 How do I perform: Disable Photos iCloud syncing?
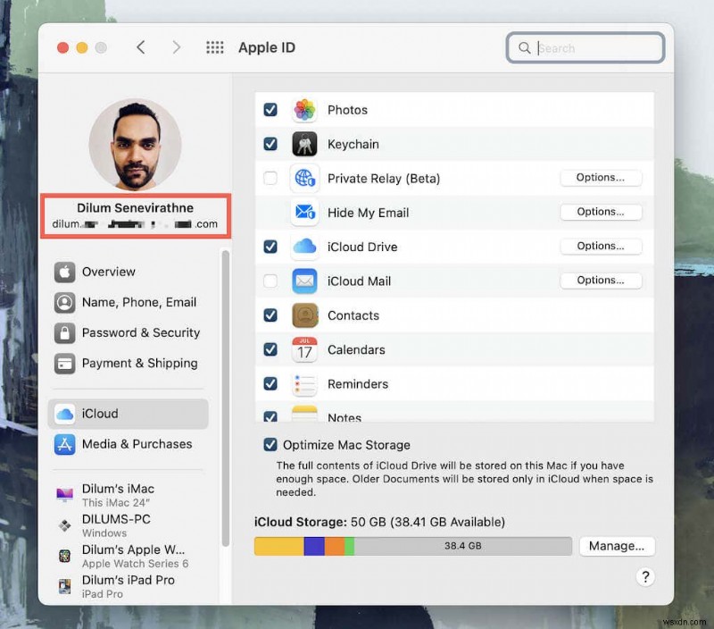tap(270, 109)
